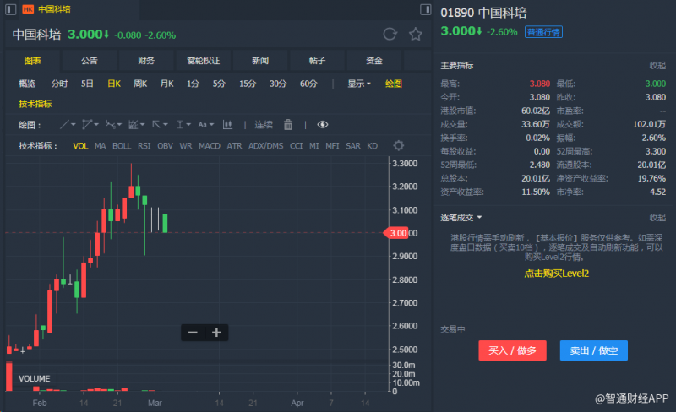676x412 pixels.
Task: Click the 绘图 drawing toggle
Action: 393,84
